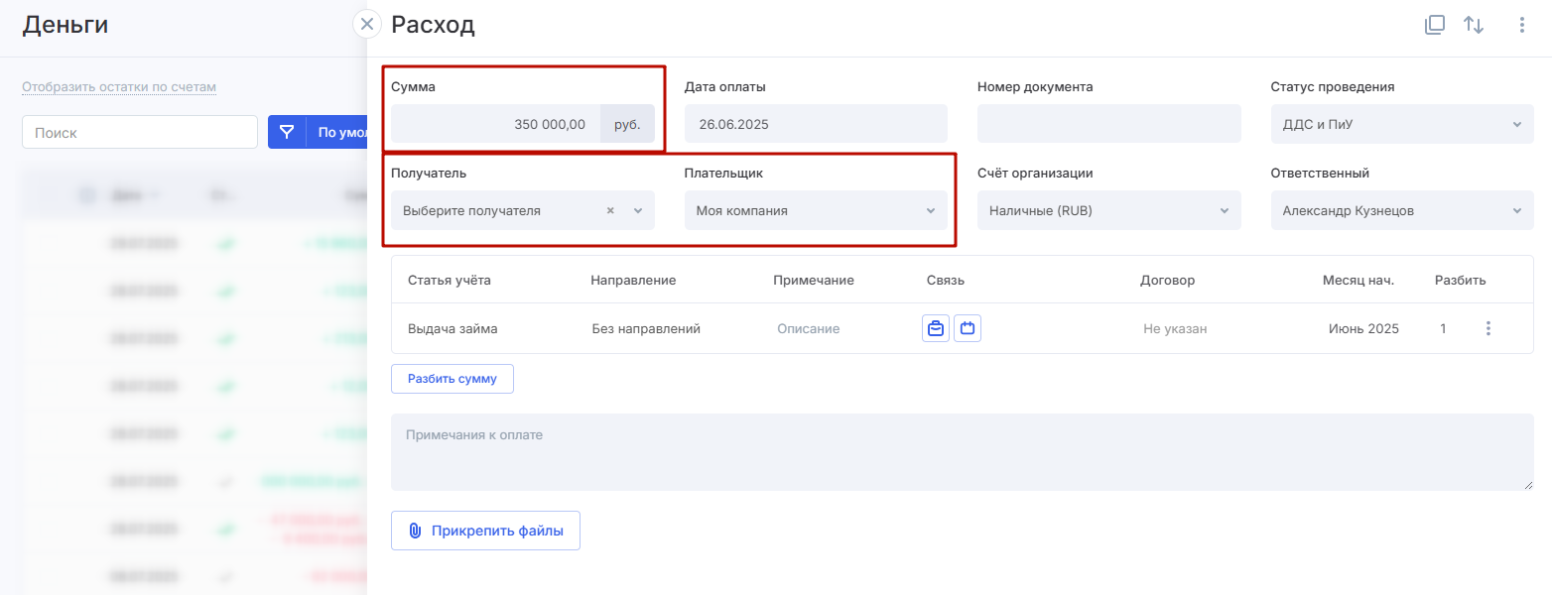
Task: Open the Плательщик dropdown
Action: pyautogui.click(x=816, y=210)
